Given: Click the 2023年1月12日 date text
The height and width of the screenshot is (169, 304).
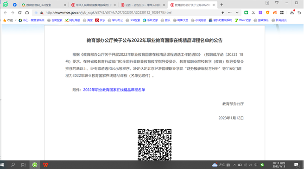Looking at the screenshot, I should 231,118.
